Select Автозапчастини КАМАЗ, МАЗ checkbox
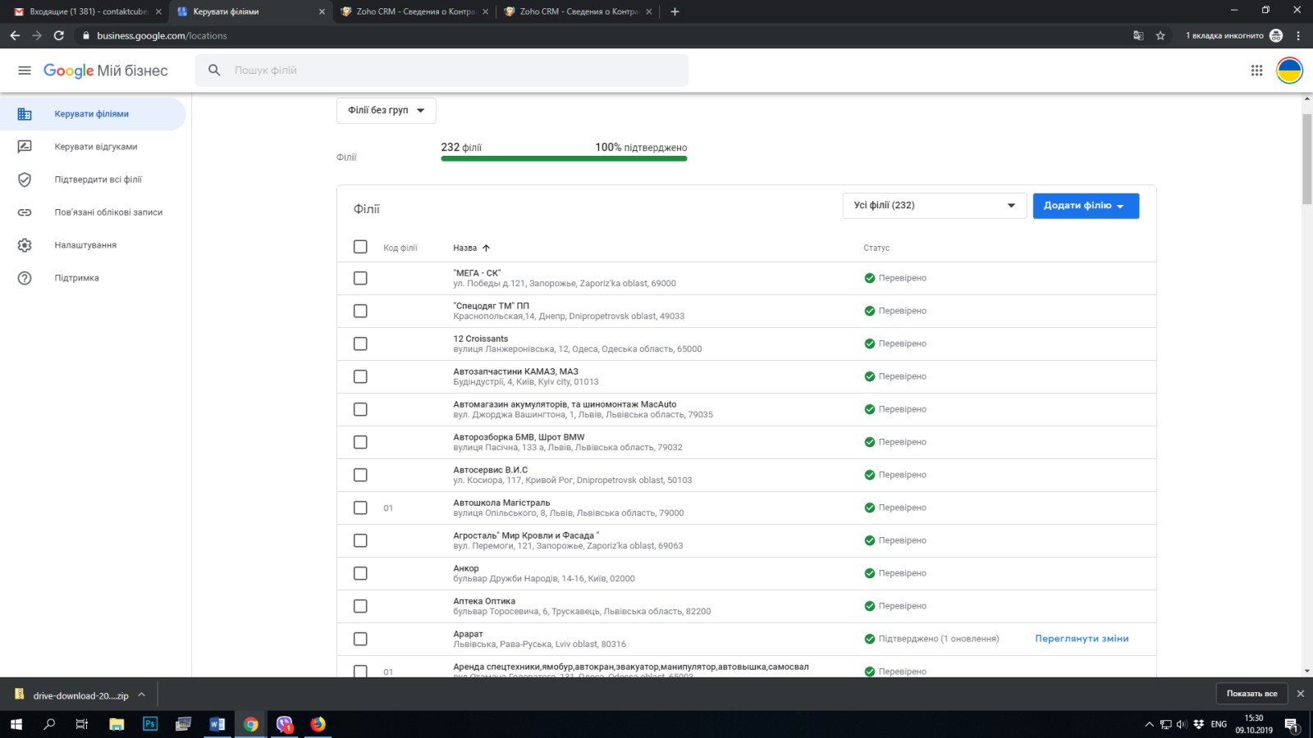1313x738 pixels. coord(360,376)
